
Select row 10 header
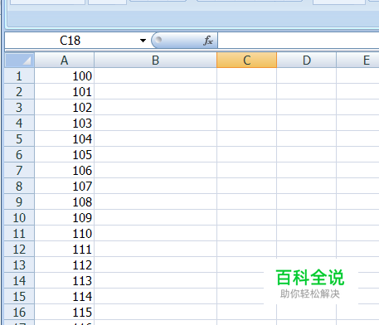[19, 217]
